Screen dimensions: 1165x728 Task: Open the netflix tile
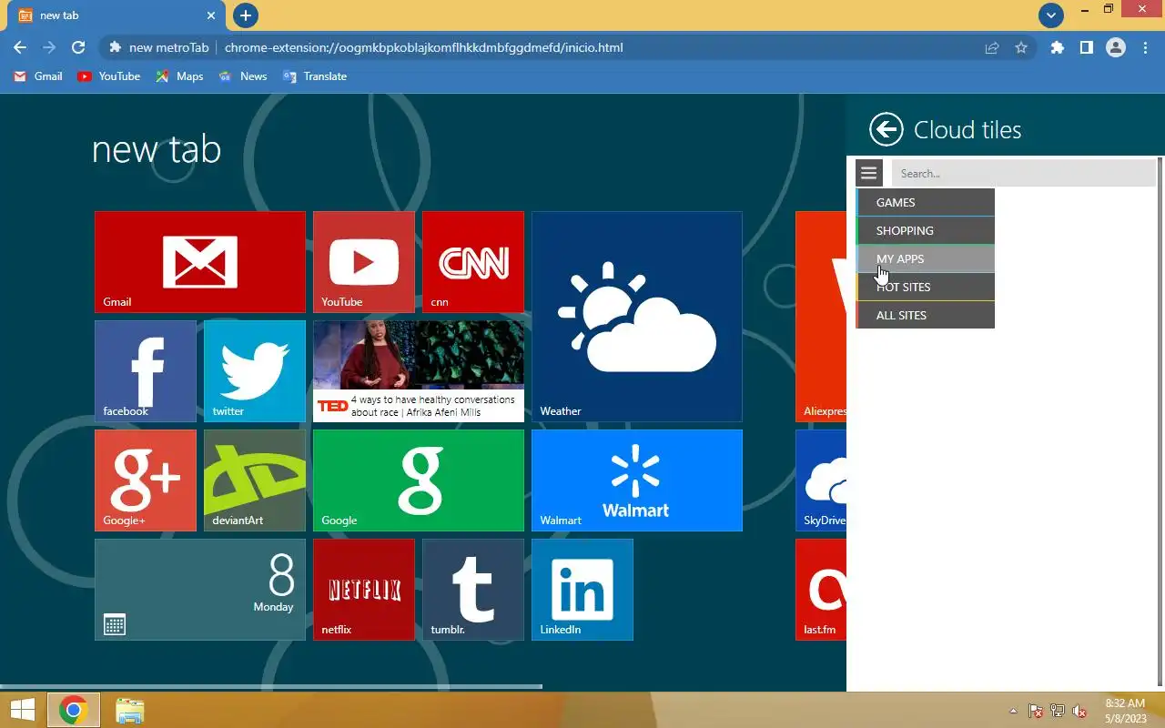[x=364, y=590]
